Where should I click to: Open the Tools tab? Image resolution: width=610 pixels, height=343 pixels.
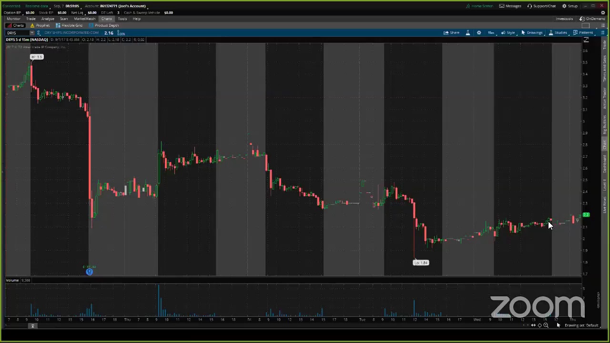[122, 19]
